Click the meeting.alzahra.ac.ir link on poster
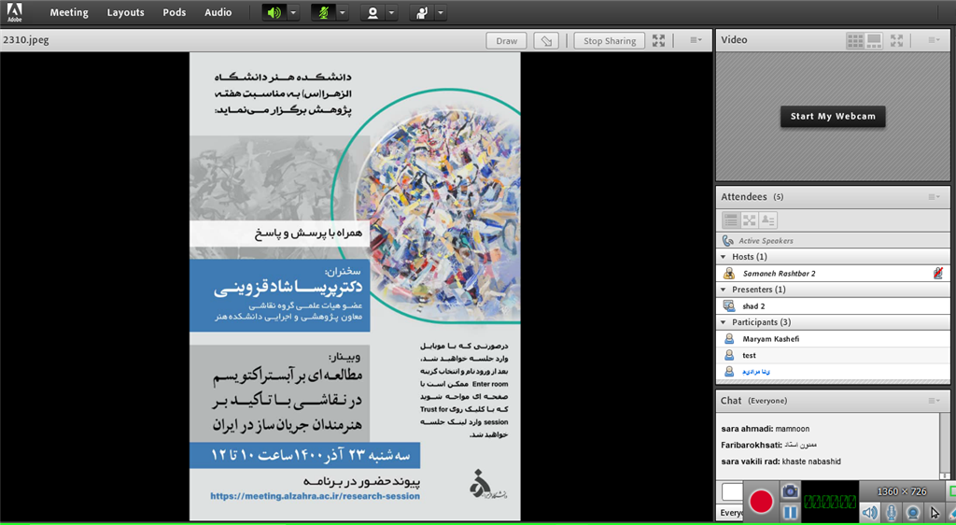The height and width of the screenshot is (525, 956). [x=316, y=496]
